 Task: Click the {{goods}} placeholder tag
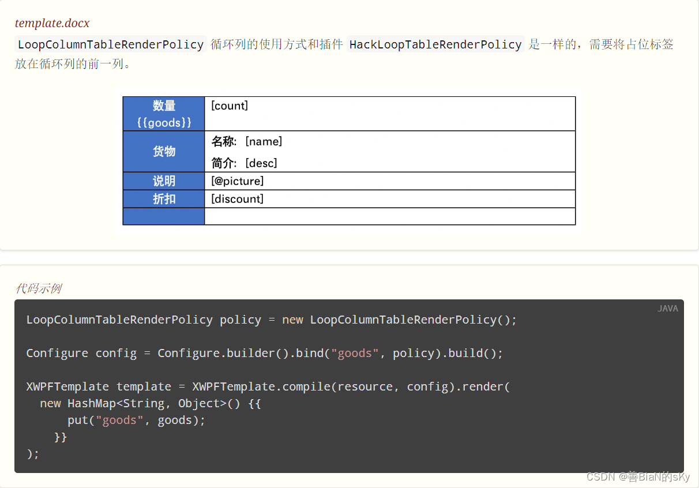point(163,122)
